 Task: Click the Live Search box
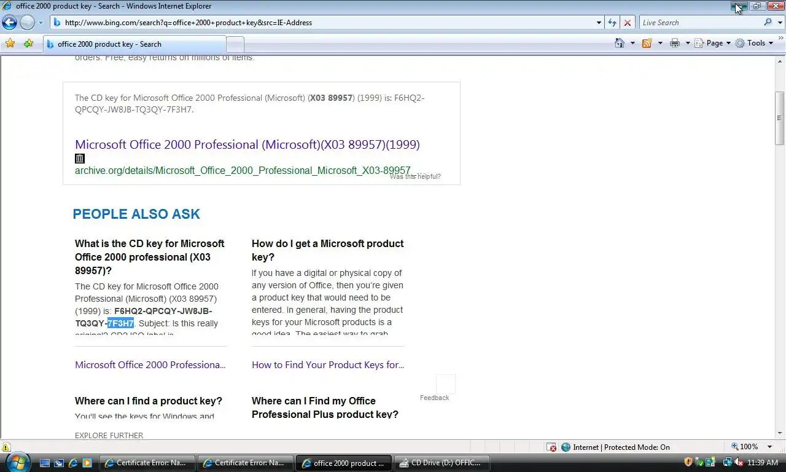click(x=700, y=23)
